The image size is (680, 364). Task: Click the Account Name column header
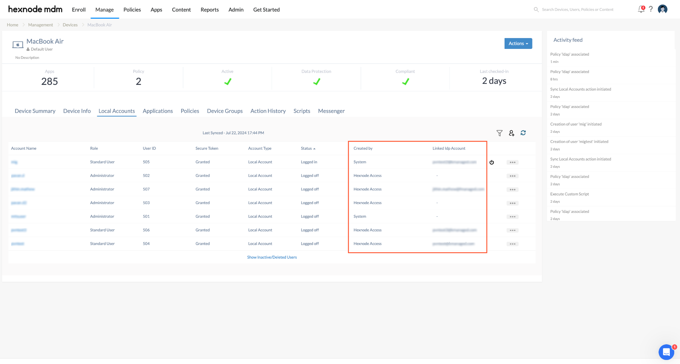pyautogui.click(x=24, y=148)
